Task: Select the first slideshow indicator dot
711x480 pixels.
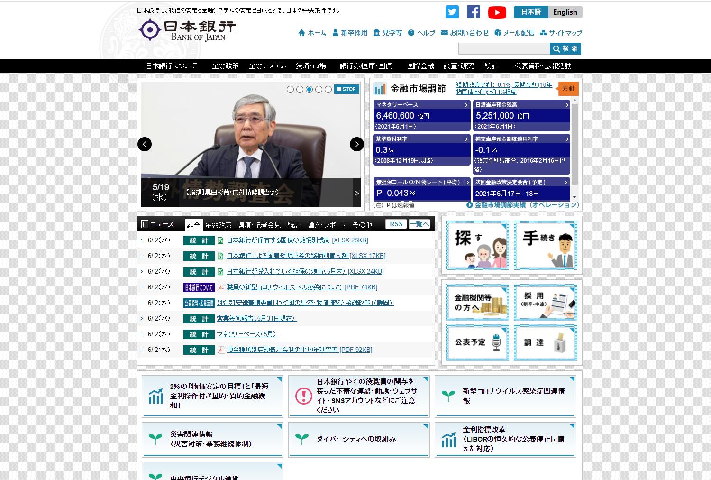Action: tap(290, 89)
